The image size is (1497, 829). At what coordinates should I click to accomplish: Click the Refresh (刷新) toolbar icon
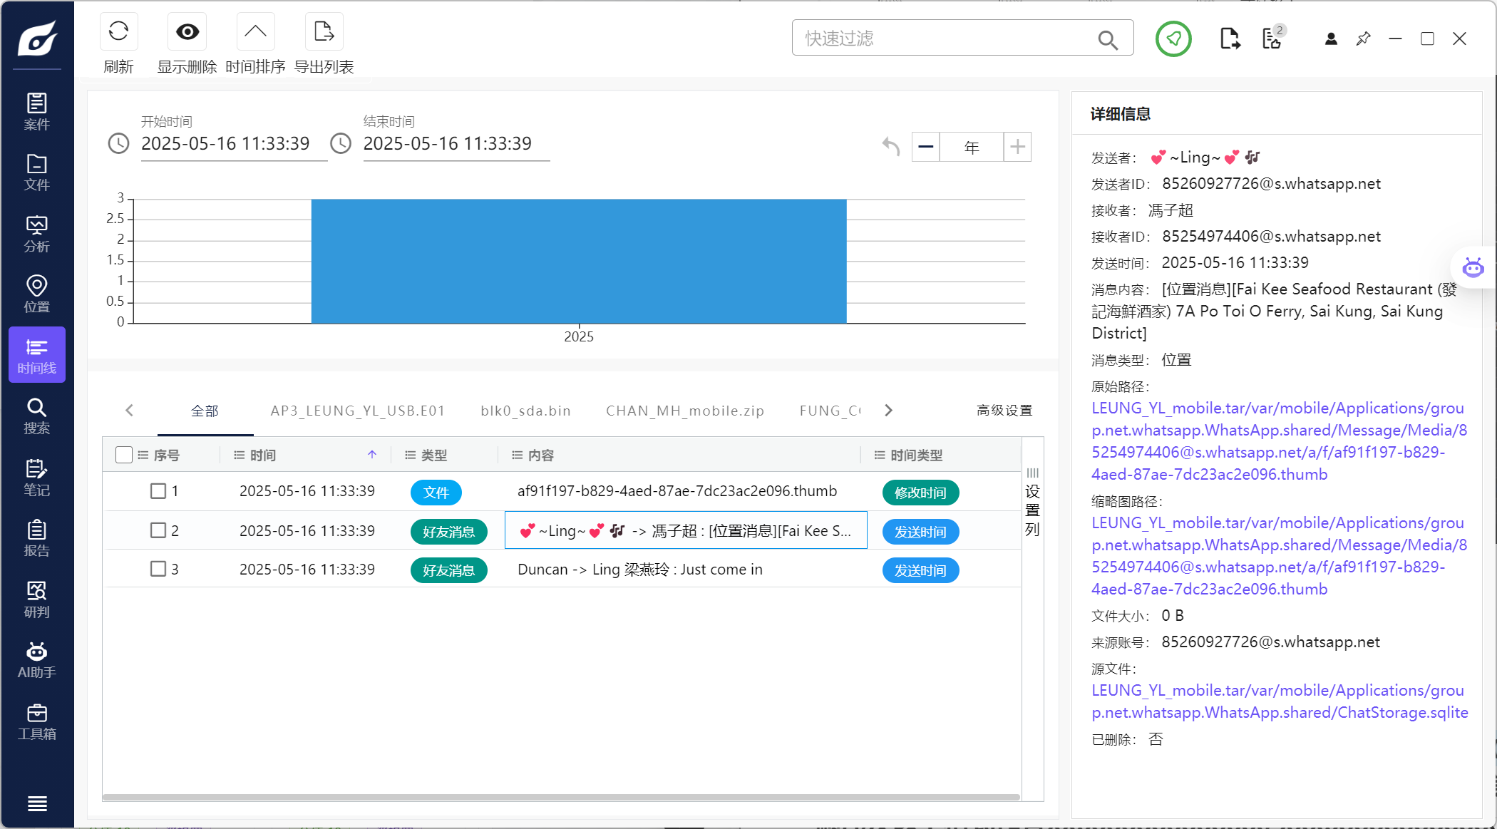coord(118,32)
